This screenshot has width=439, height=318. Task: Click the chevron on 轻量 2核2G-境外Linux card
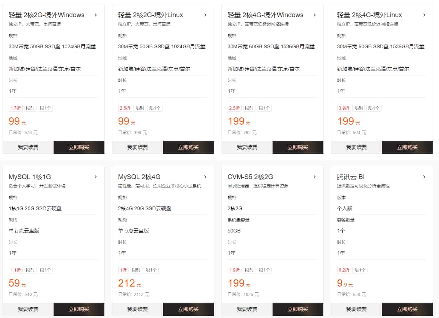tap(205, 15)
